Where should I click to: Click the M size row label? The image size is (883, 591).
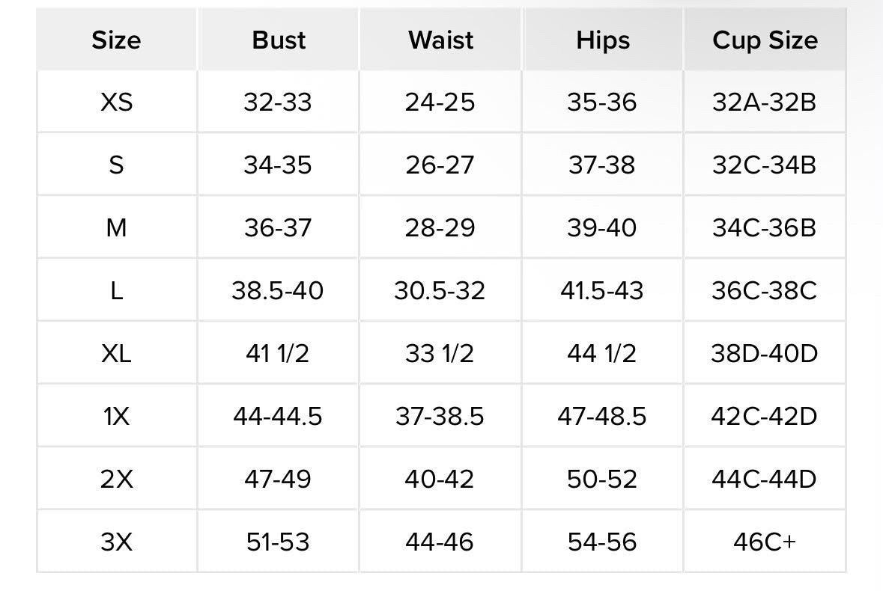[116, 228]
